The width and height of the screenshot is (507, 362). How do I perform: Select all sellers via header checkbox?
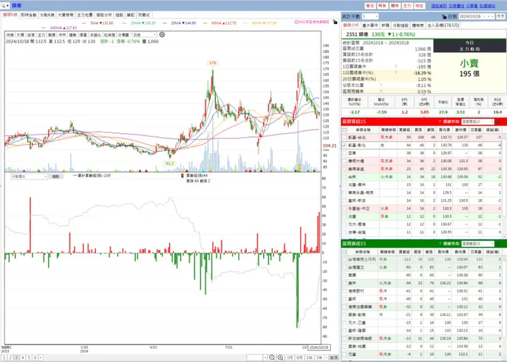(345, 252)
